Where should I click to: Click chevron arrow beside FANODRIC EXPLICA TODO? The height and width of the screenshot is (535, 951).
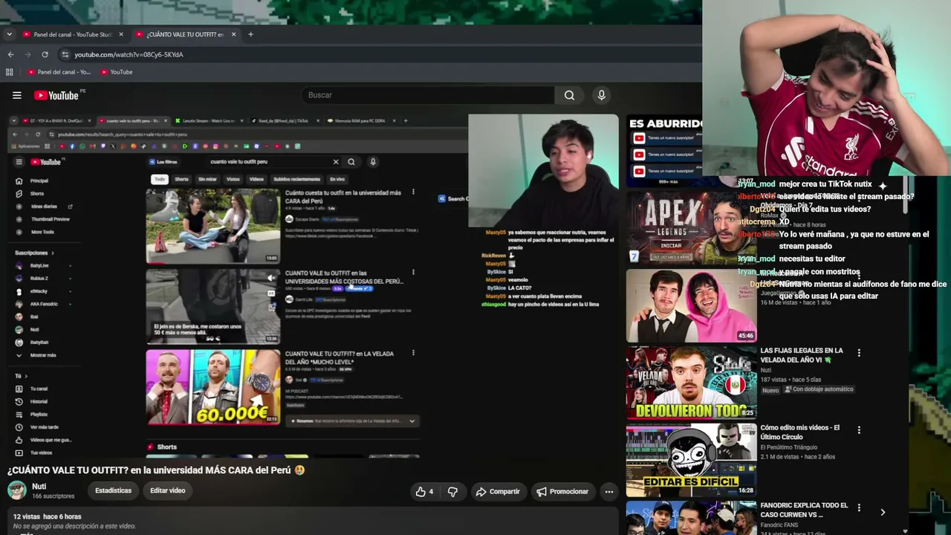(883, 512)
